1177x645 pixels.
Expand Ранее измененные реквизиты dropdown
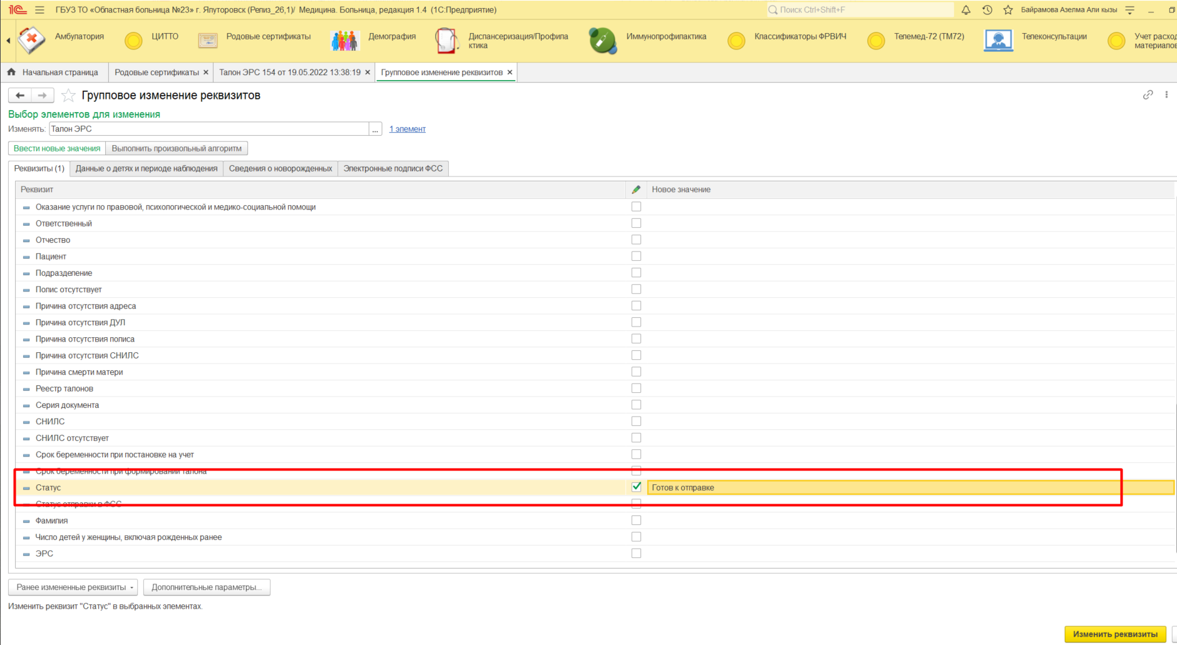[73, 587]
